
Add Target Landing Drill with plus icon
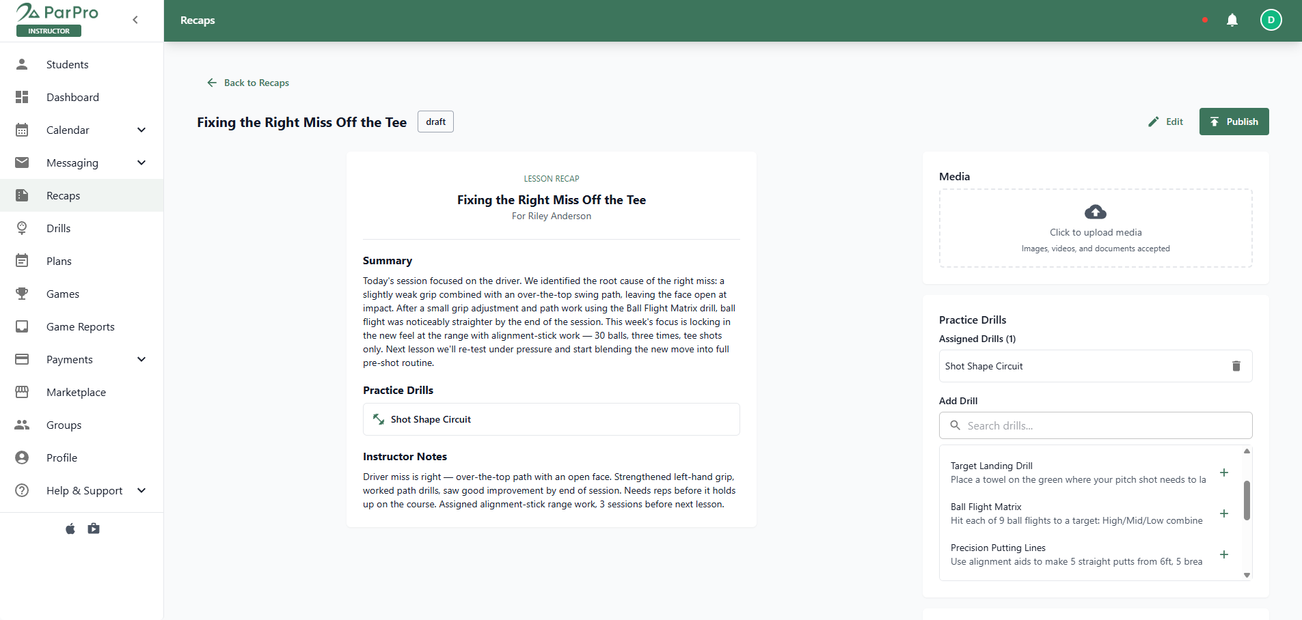click(1224, 473)
